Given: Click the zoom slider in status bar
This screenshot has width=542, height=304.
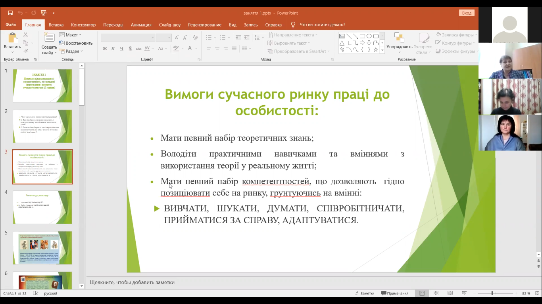Looking at the screenshot, I should pos(492,293).
